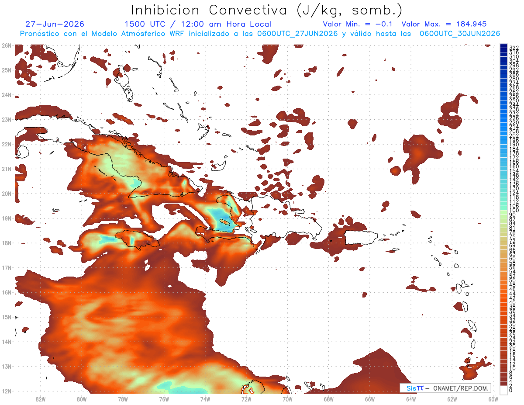The image size is (524, 405).
Task: Click the 19N latitude label
Action: 6,218
